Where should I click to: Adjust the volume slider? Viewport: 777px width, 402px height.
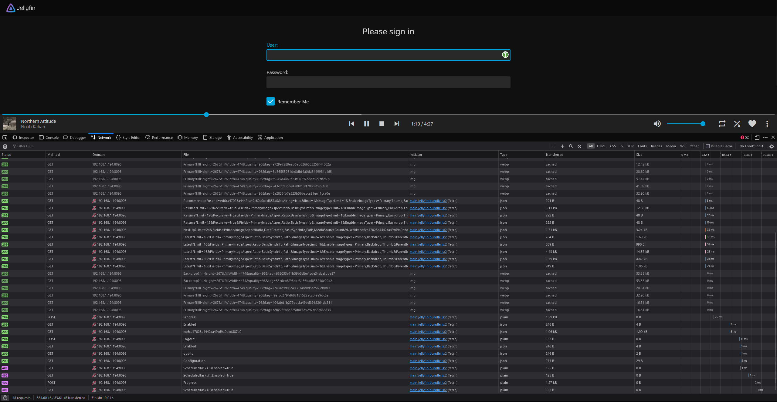coord(686,124)
